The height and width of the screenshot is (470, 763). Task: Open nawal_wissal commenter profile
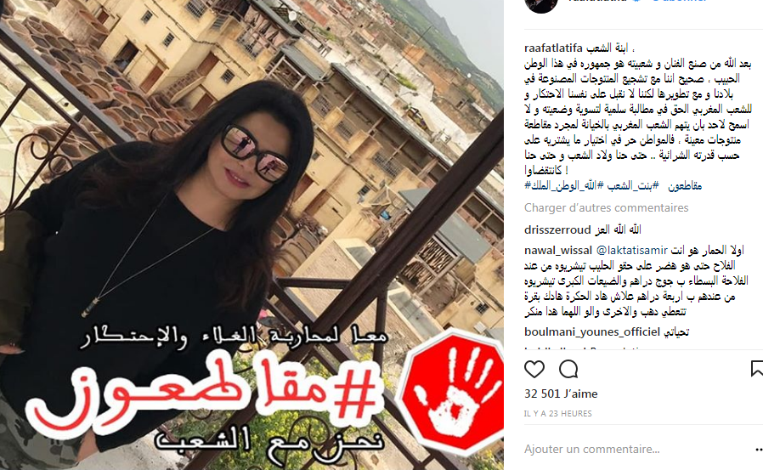(558, 251)
